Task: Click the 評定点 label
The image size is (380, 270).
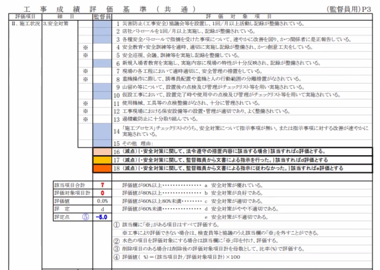Action: coord(62,217)
